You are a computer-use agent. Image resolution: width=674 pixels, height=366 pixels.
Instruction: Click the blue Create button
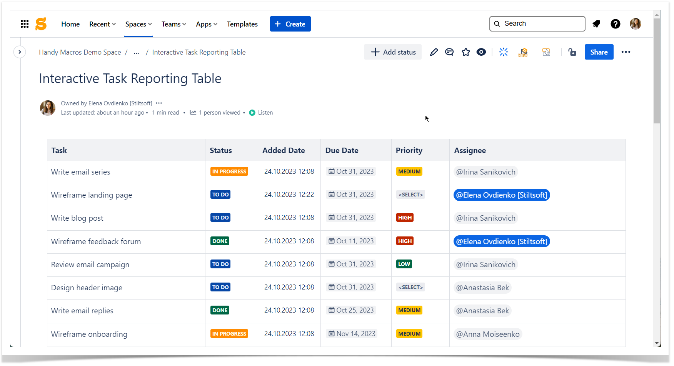coord(290,24)
